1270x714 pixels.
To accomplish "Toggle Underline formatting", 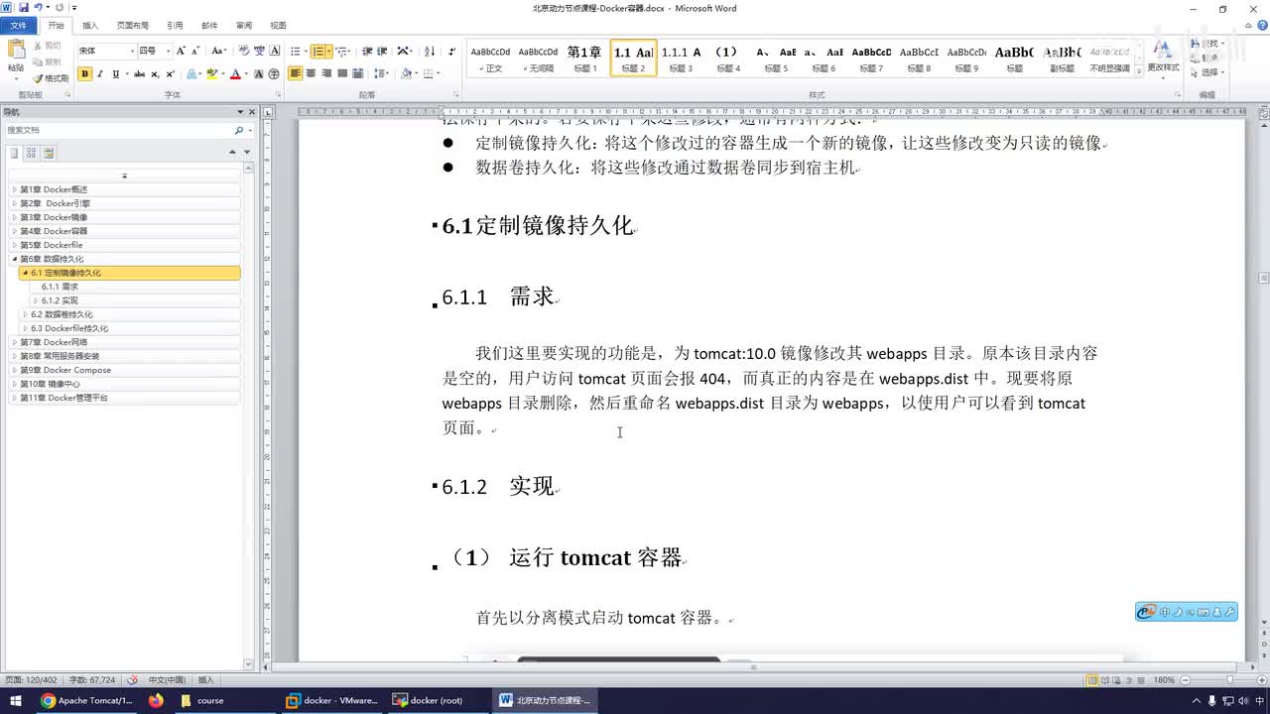I will pyautogui.click(x=115, y=74).
